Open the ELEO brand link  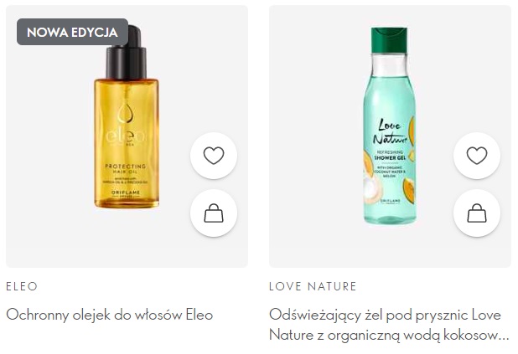coord(22,286)
